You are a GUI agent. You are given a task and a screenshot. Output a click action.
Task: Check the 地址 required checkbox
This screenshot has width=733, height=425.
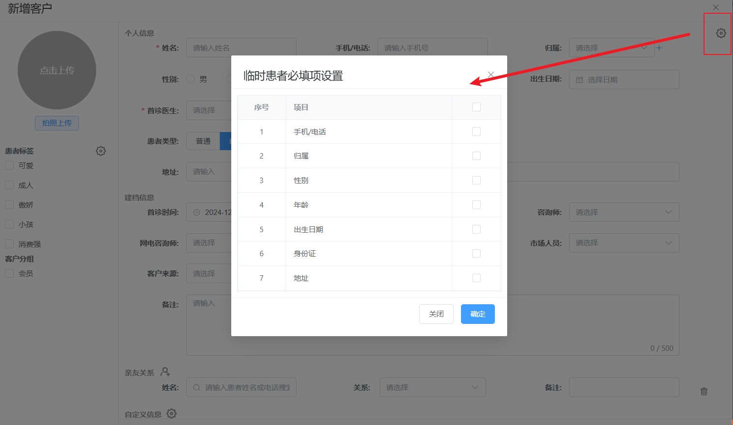coord(476,278)
